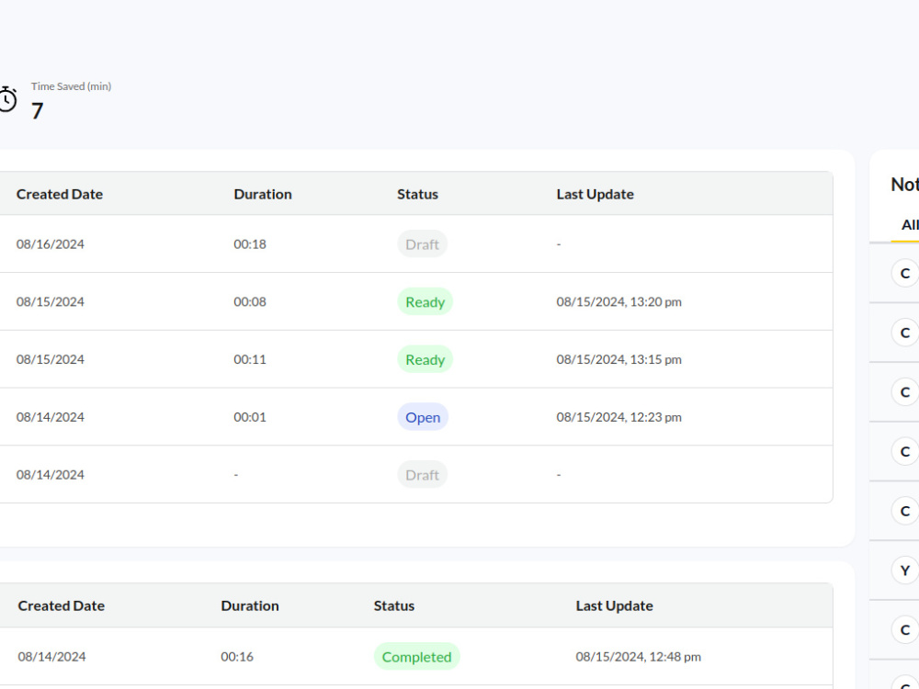Click last update '08/15/2024, 12:23 pm'

pos(618,417)
